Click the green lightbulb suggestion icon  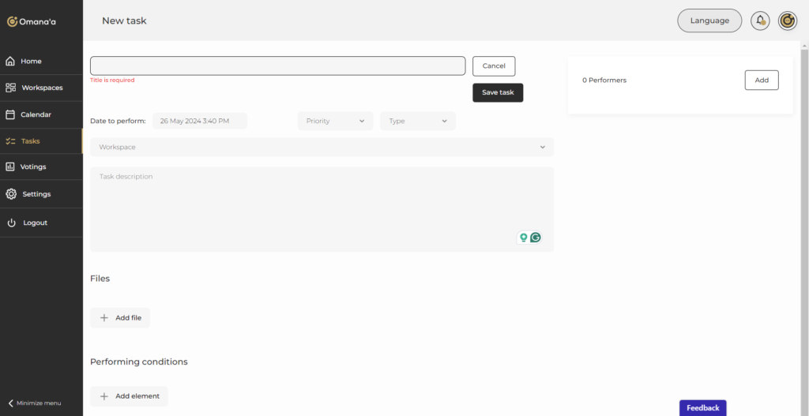[x=523, y=238]
